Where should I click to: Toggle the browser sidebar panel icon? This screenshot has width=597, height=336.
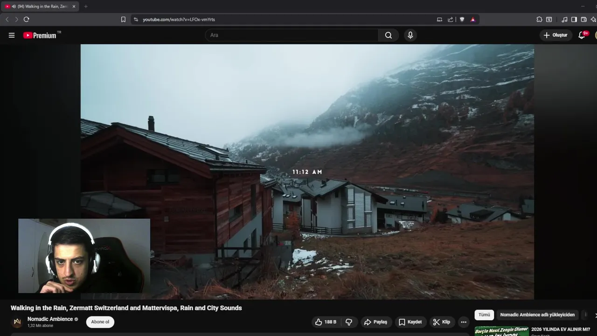pos(574,19)
